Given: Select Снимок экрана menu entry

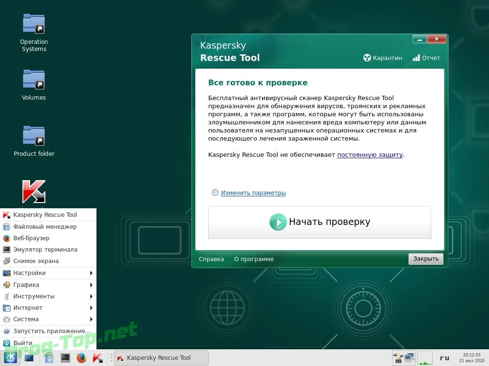Looking at the screenshot, I should point(48,261).
